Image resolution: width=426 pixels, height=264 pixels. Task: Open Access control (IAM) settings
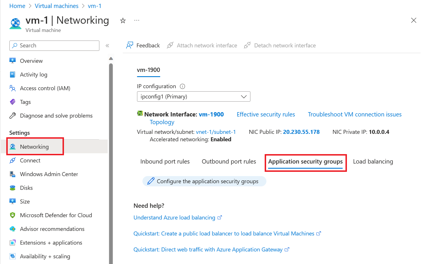45,88
